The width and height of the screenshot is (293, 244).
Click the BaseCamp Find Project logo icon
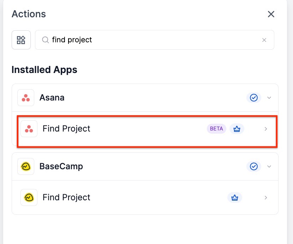29,197
